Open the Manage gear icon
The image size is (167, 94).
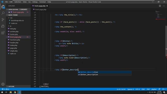3,84
